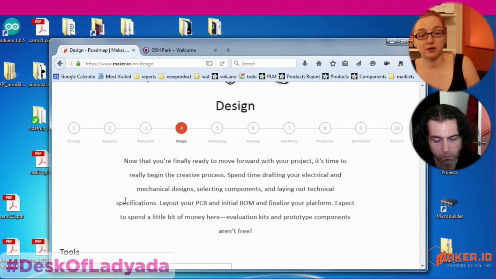The image size is (496, 279).
Task: Toggle reader view icon in address bar
Action: [x=209, y=64]
